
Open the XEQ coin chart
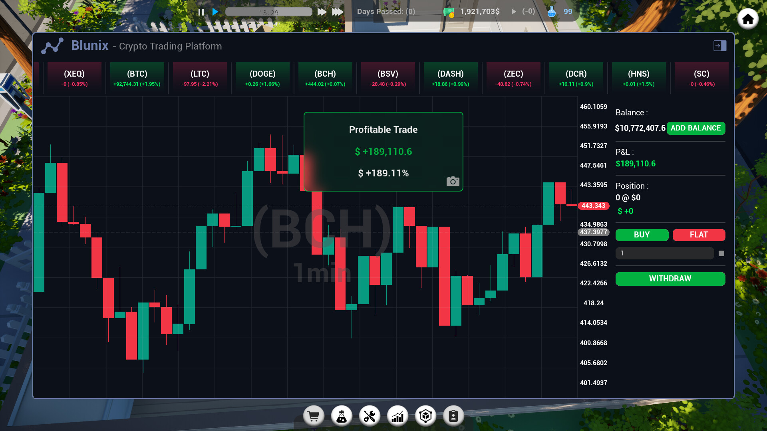(x=74, y=77)
